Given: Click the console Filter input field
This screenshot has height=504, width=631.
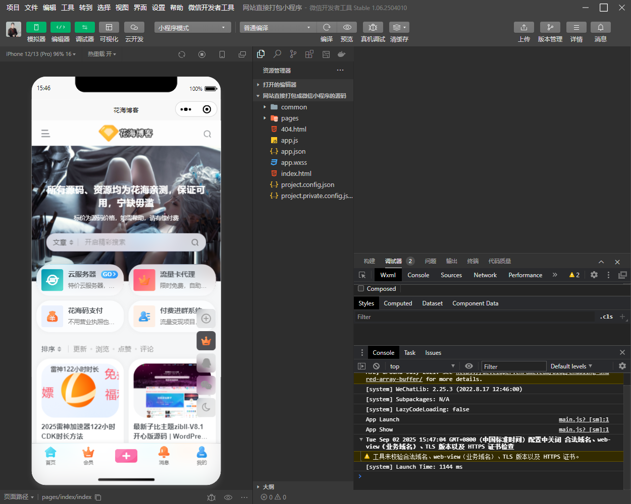Looking at the screenshot, I should [514, 366].
